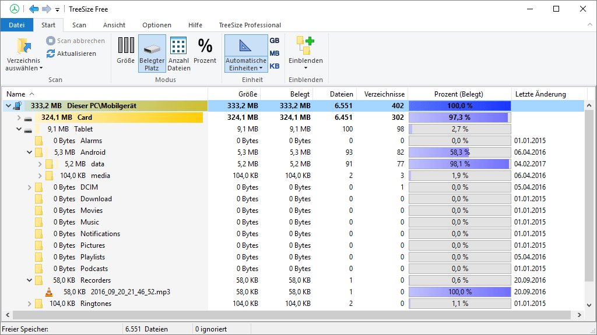Image resolution: width=597 pixels, height=335 pixels.
Task: Click the horizontal scrollbar left arrow
Action: click(8, 315)
